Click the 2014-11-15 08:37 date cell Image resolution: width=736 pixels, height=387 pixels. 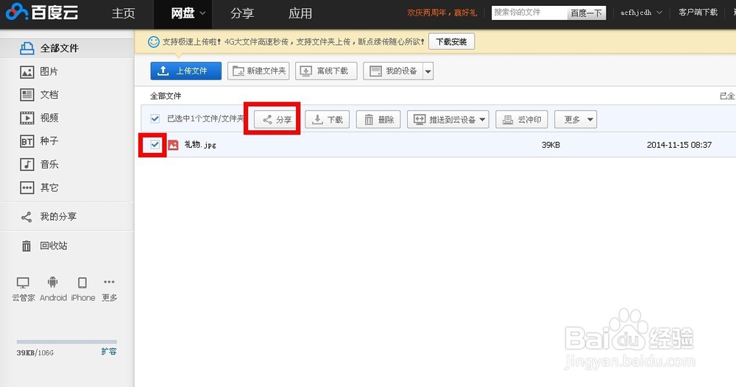click(679, 145)
